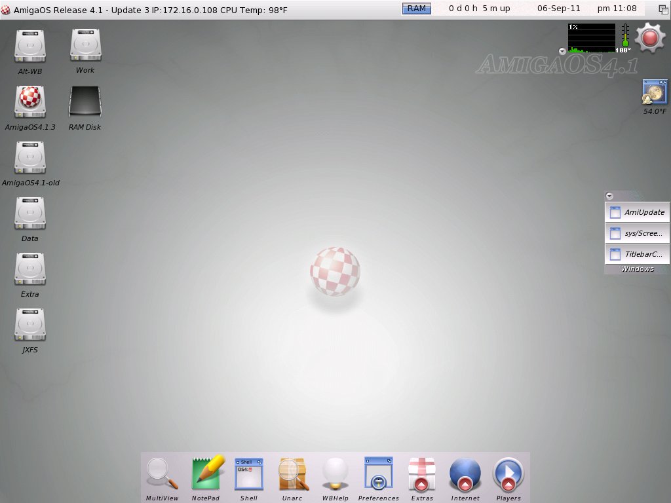Screen dimensions: 671x503
Task: Select the AmigaOS4.1-old drive icon
Action: (x=30, y=157)
